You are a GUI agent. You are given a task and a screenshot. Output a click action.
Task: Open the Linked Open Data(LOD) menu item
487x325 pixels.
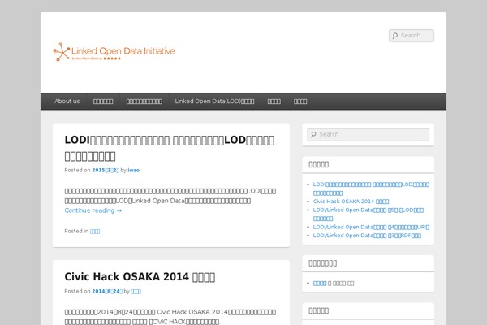214,102
